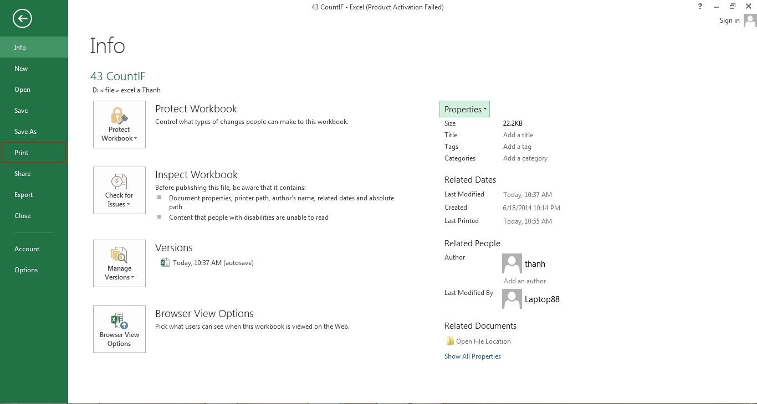
Task: Click the Laptop88 avatar picture
Action: 512,299
